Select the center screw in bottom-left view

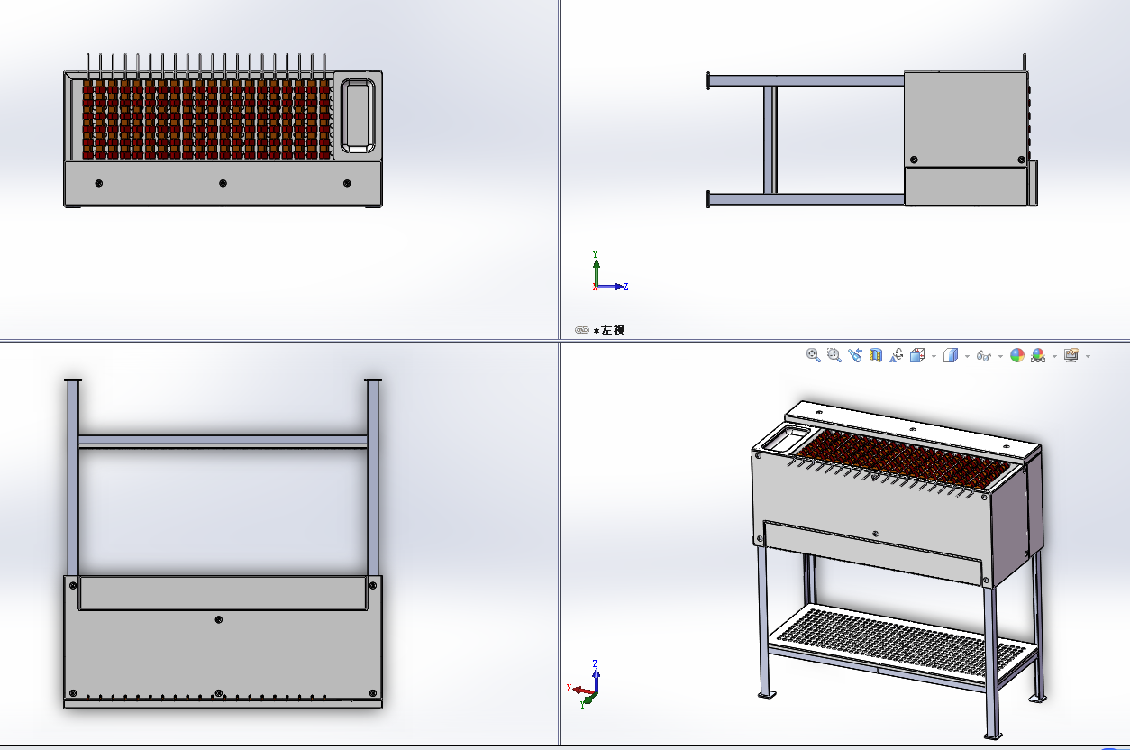pyautogui.click(x=219, y=620)
